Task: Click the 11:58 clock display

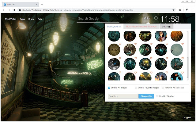Action: tap(170, 19)
